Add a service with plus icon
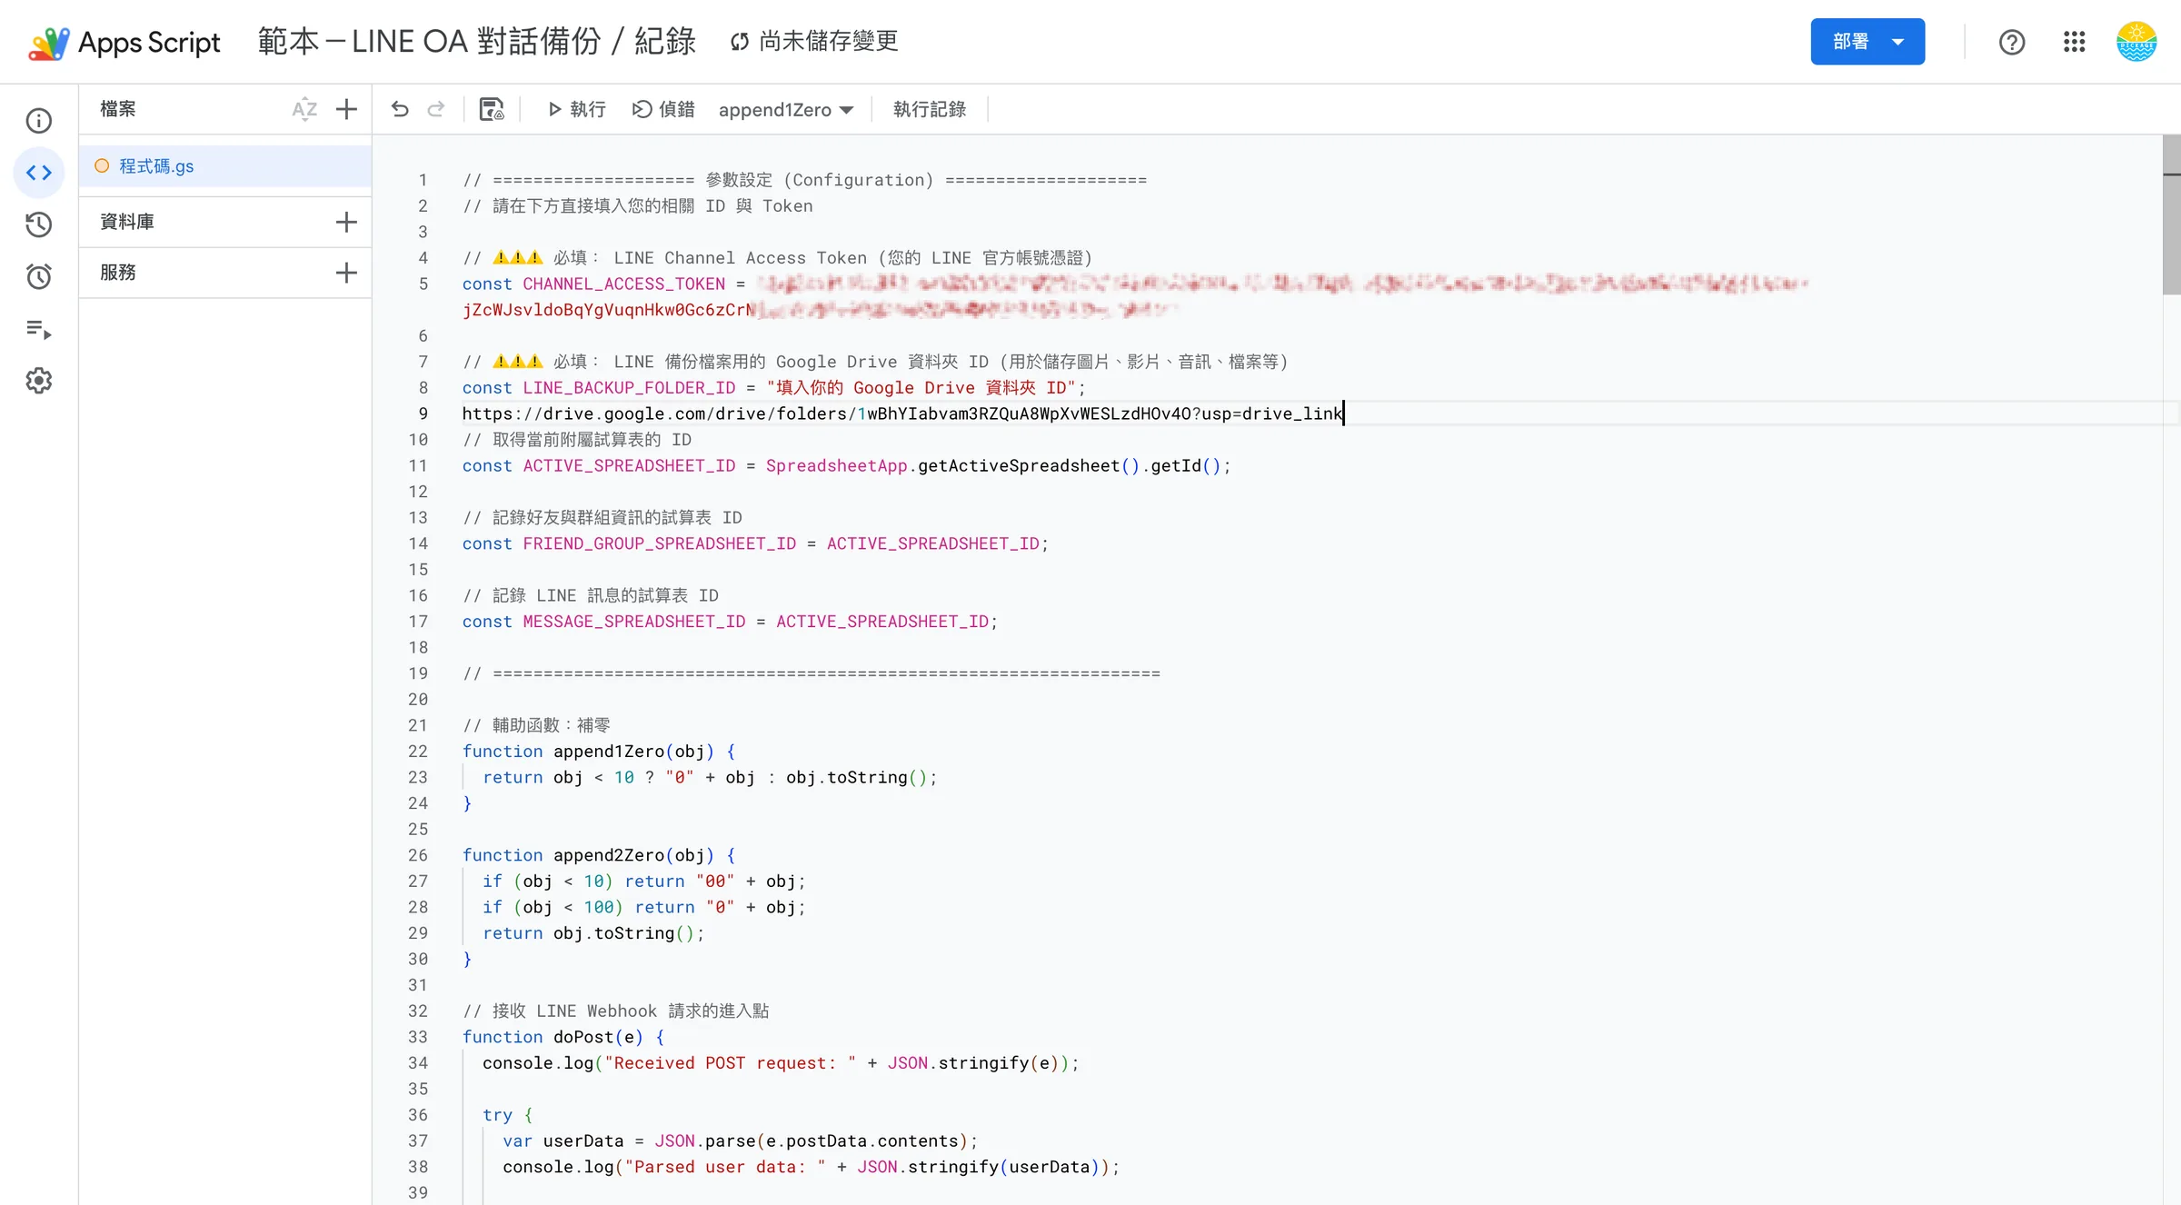2181x1205 pixels. click(x=346, y=273)
